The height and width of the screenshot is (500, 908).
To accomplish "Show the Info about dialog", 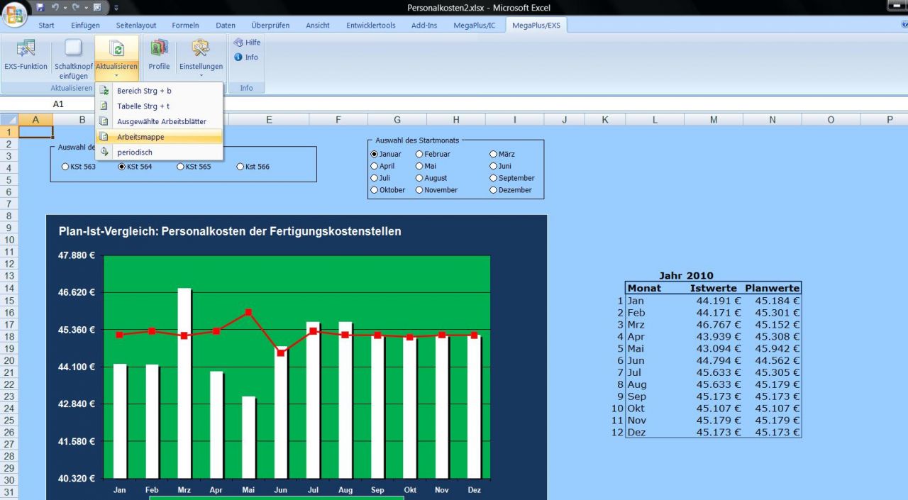I will pos(246,57).
